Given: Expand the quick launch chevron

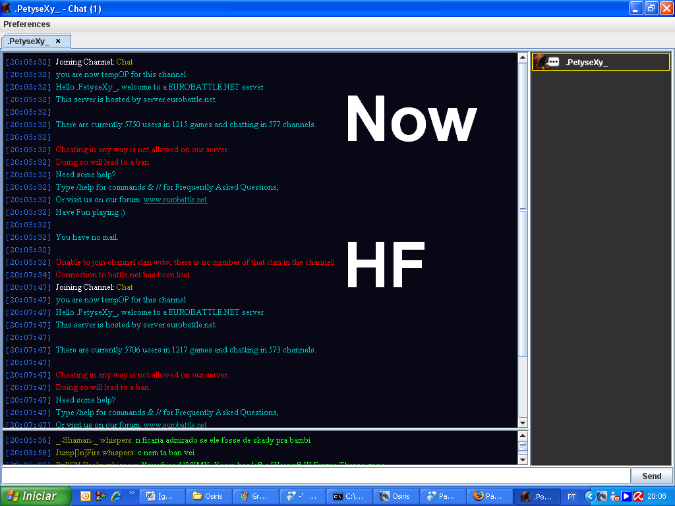Looking at the screenshot, I should [131, 493].
